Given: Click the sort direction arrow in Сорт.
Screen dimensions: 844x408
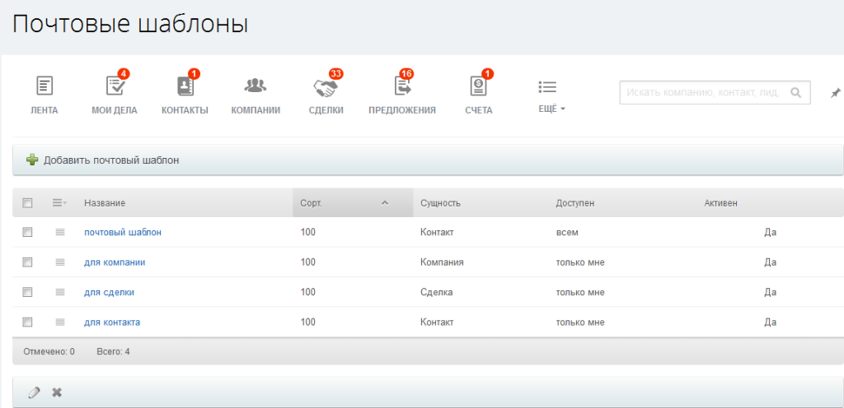Looking at the screenshot, I should pyautogui.click(x=384, y=203).
